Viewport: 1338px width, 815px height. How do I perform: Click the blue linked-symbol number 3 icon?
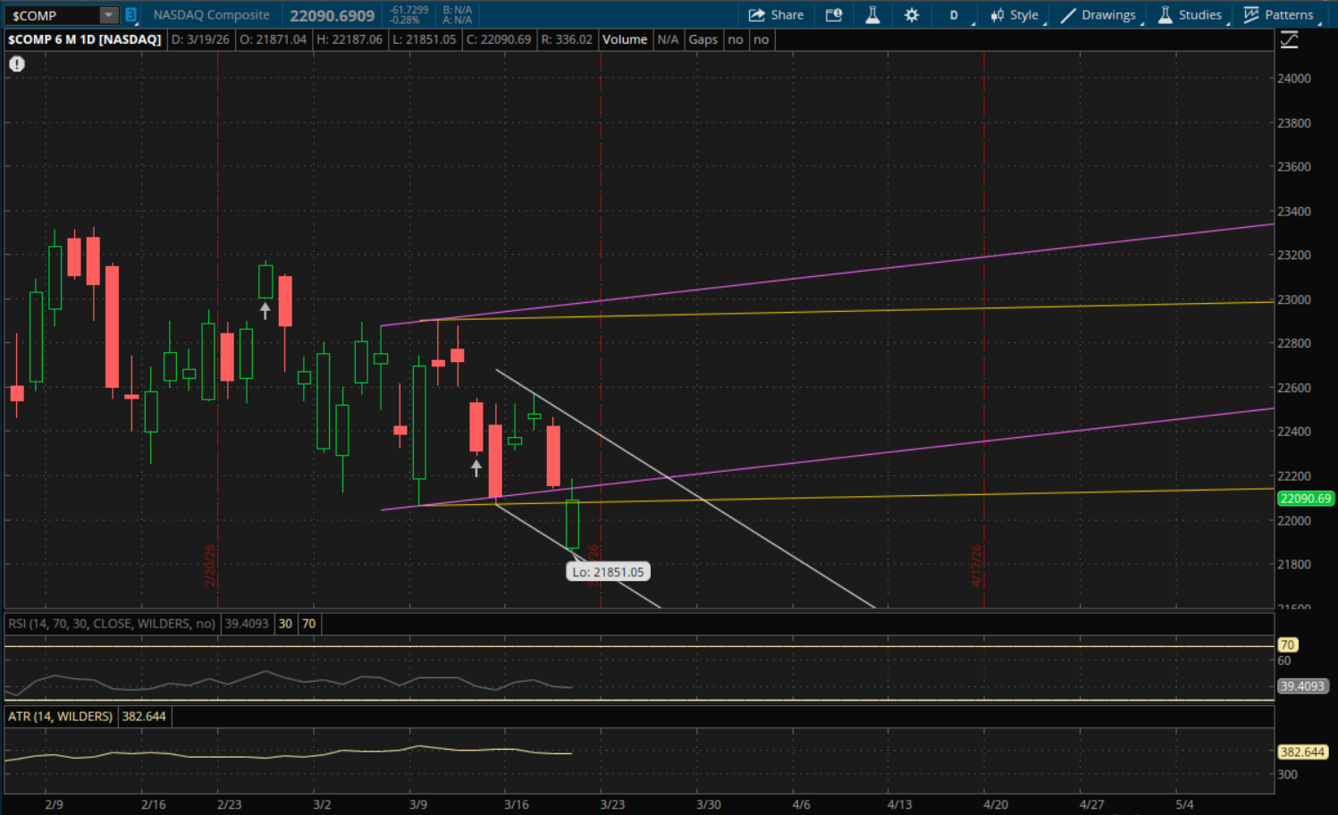131,15
